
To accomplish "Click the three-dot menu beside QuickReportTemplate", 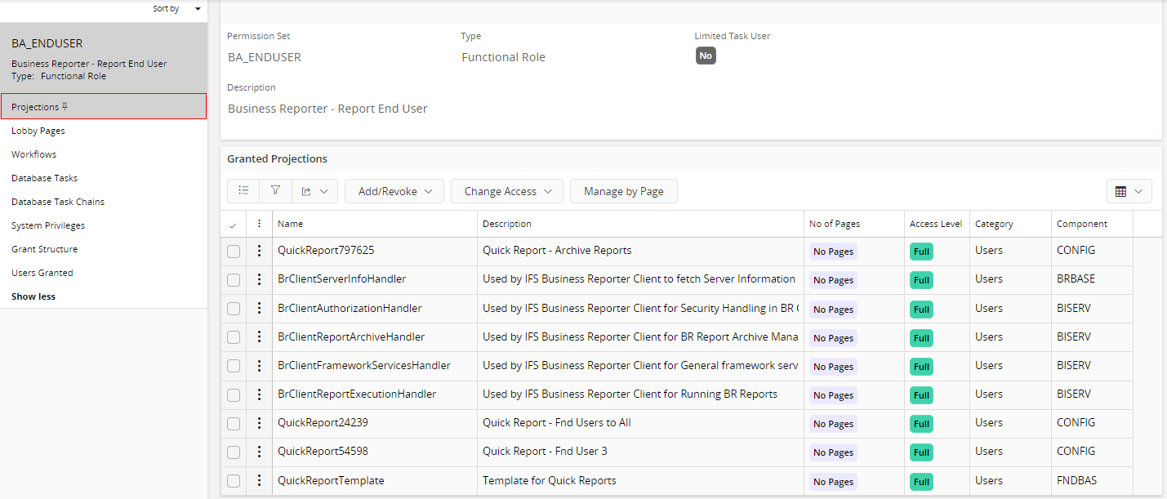I will [259, 480].
